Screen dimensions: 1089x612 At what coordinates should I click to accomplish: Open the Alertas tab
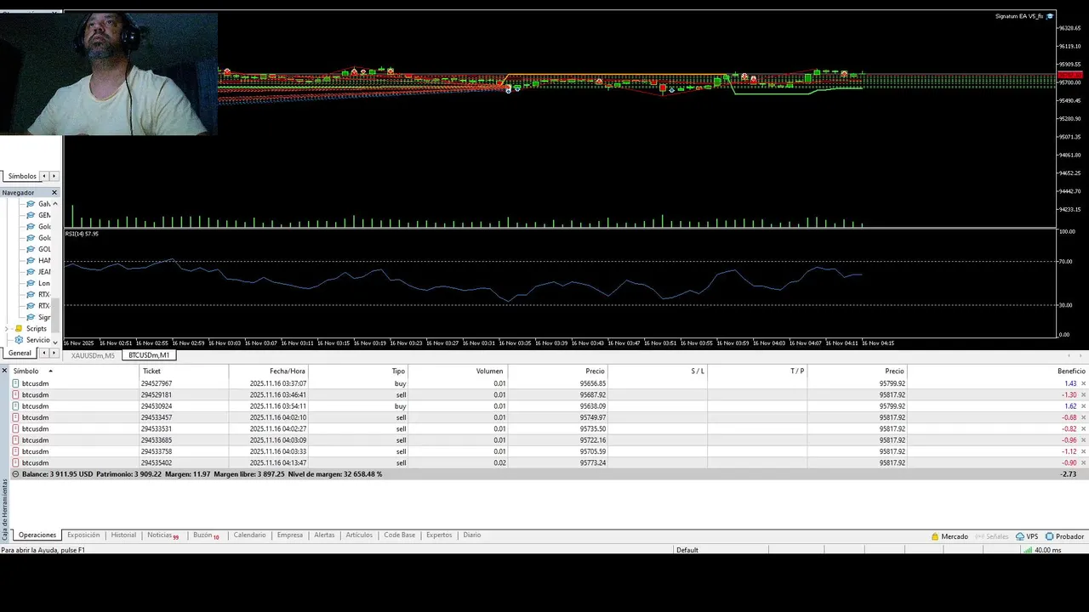point(324,535)
